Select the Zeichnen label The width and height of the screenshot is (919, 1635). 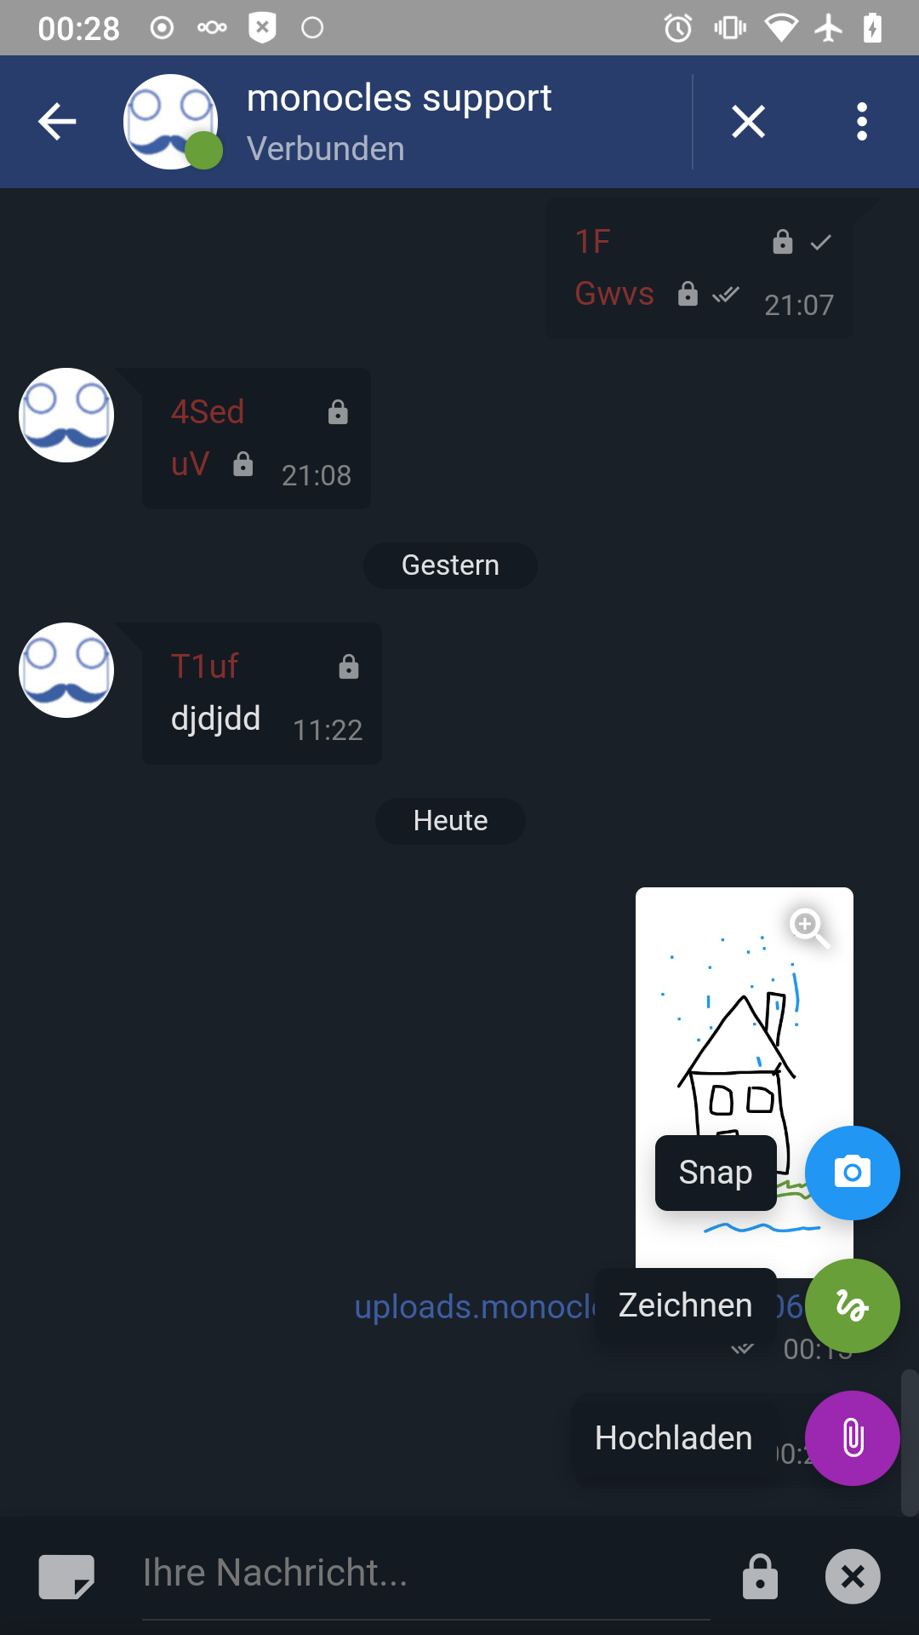point(685,1305)
